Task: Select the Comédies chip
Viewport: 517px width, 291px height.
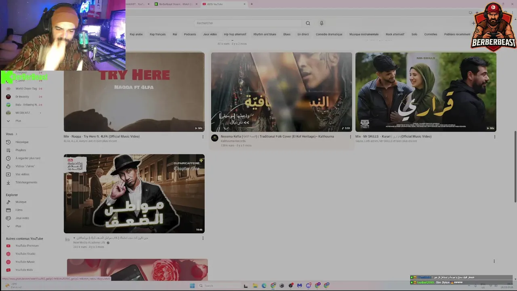Action: point(431,34)
